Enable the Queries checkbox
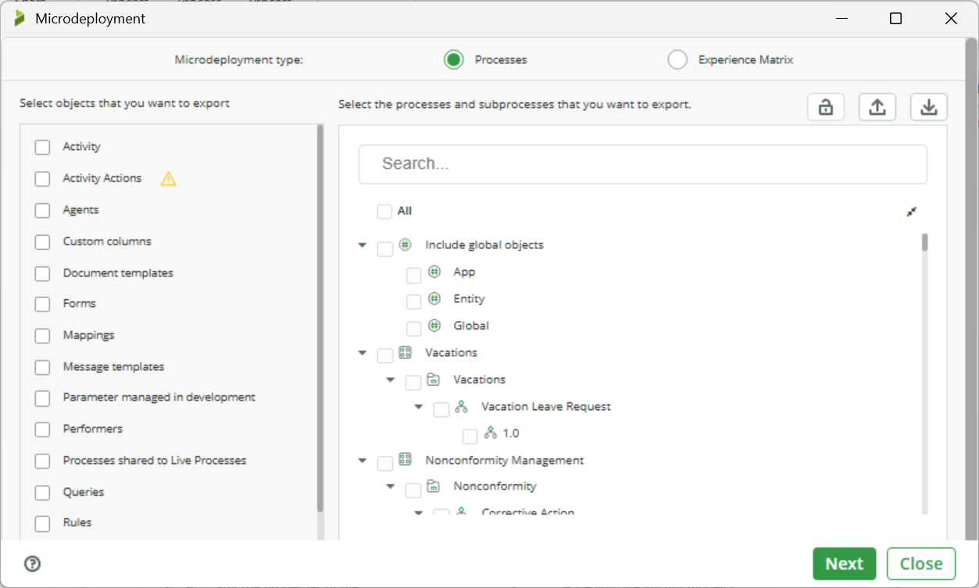 pyautogui.click(x=42, y=493)
